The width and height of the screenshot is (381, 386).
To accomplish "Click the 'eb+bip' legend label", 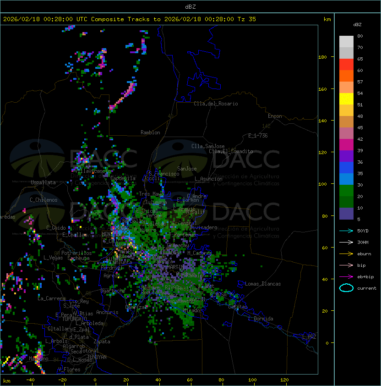I will (365, 277).
